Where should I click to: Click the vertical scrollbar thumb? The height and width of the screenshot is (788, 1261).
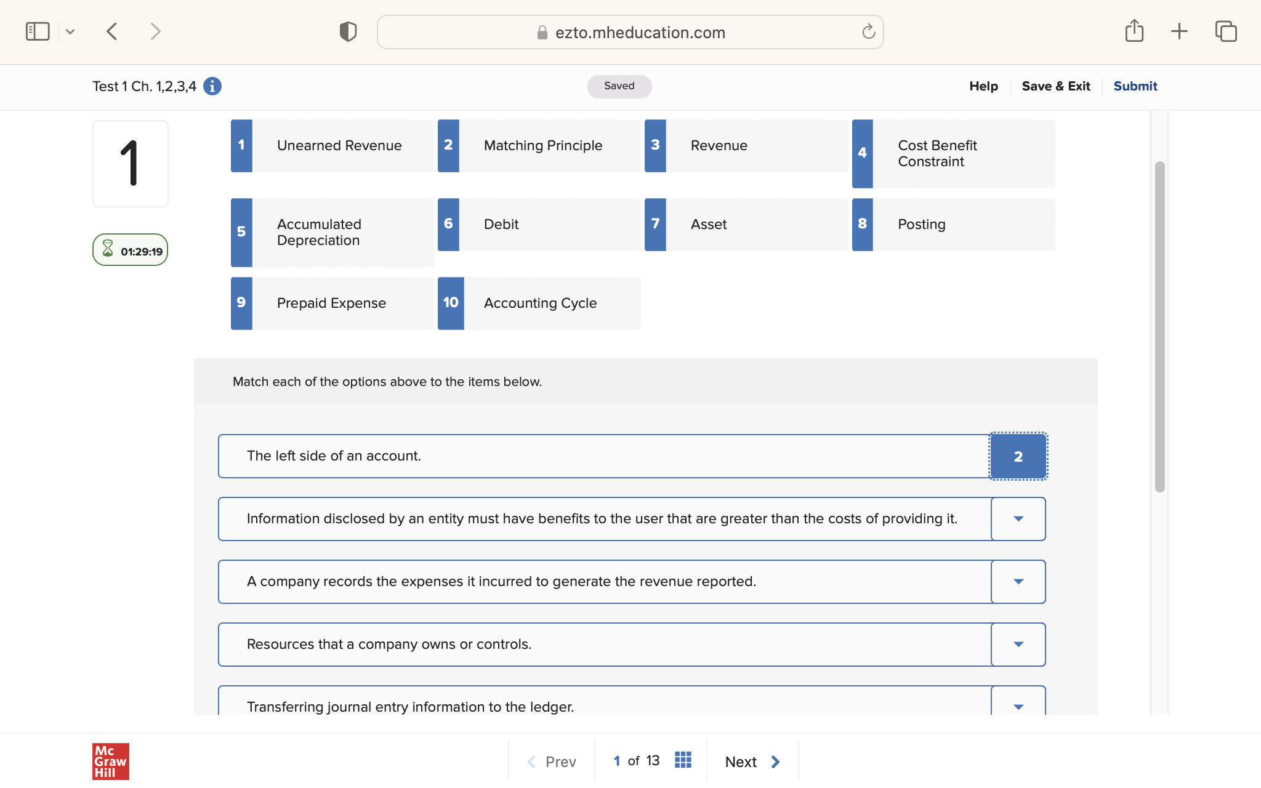(x=1159, y=326)
